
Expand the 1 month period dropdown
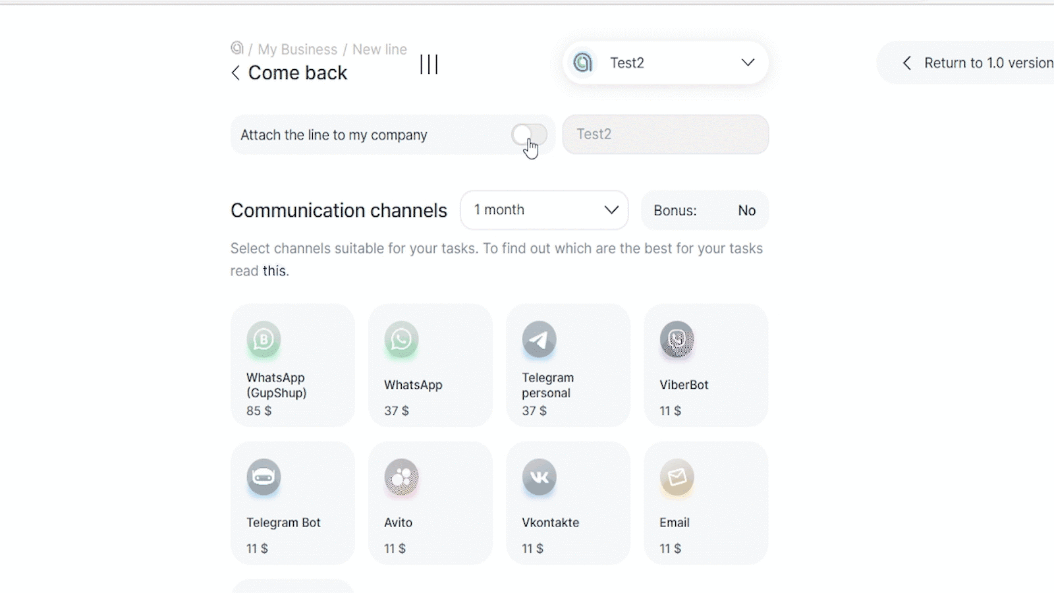click(544, 210)
